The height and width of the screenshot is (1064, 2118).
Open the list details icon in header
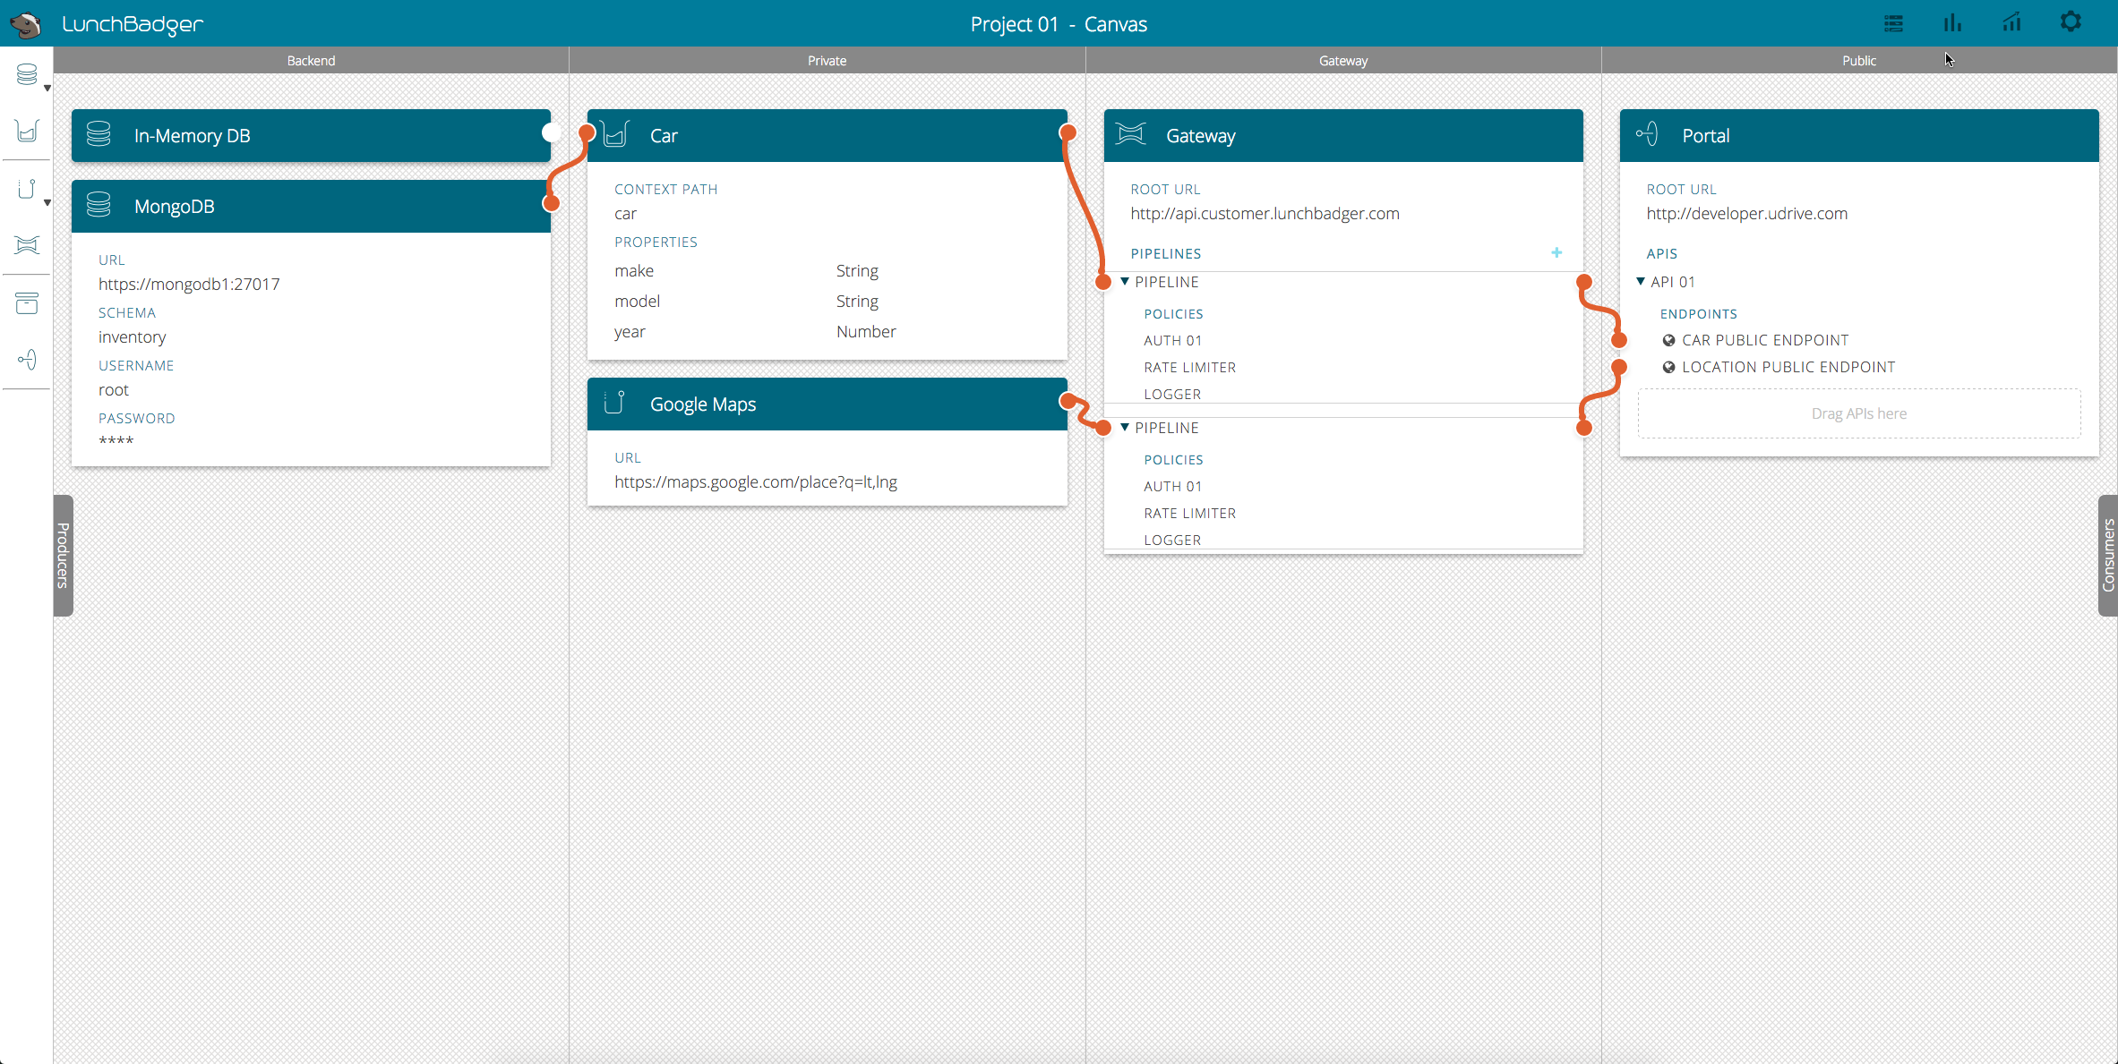click(x=1893, y=23)
